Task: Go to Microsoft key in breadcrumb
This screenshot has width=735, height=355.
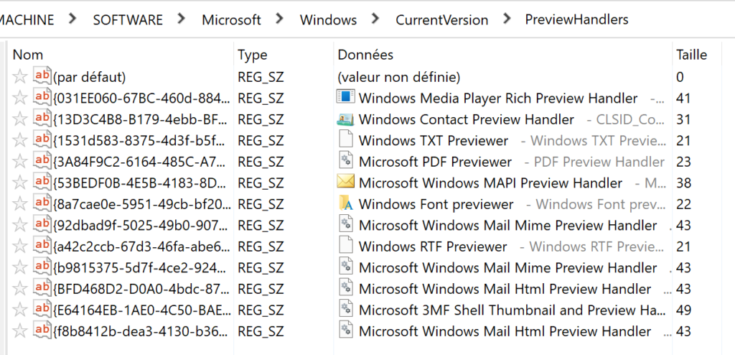Action: [x=232, y=19]
